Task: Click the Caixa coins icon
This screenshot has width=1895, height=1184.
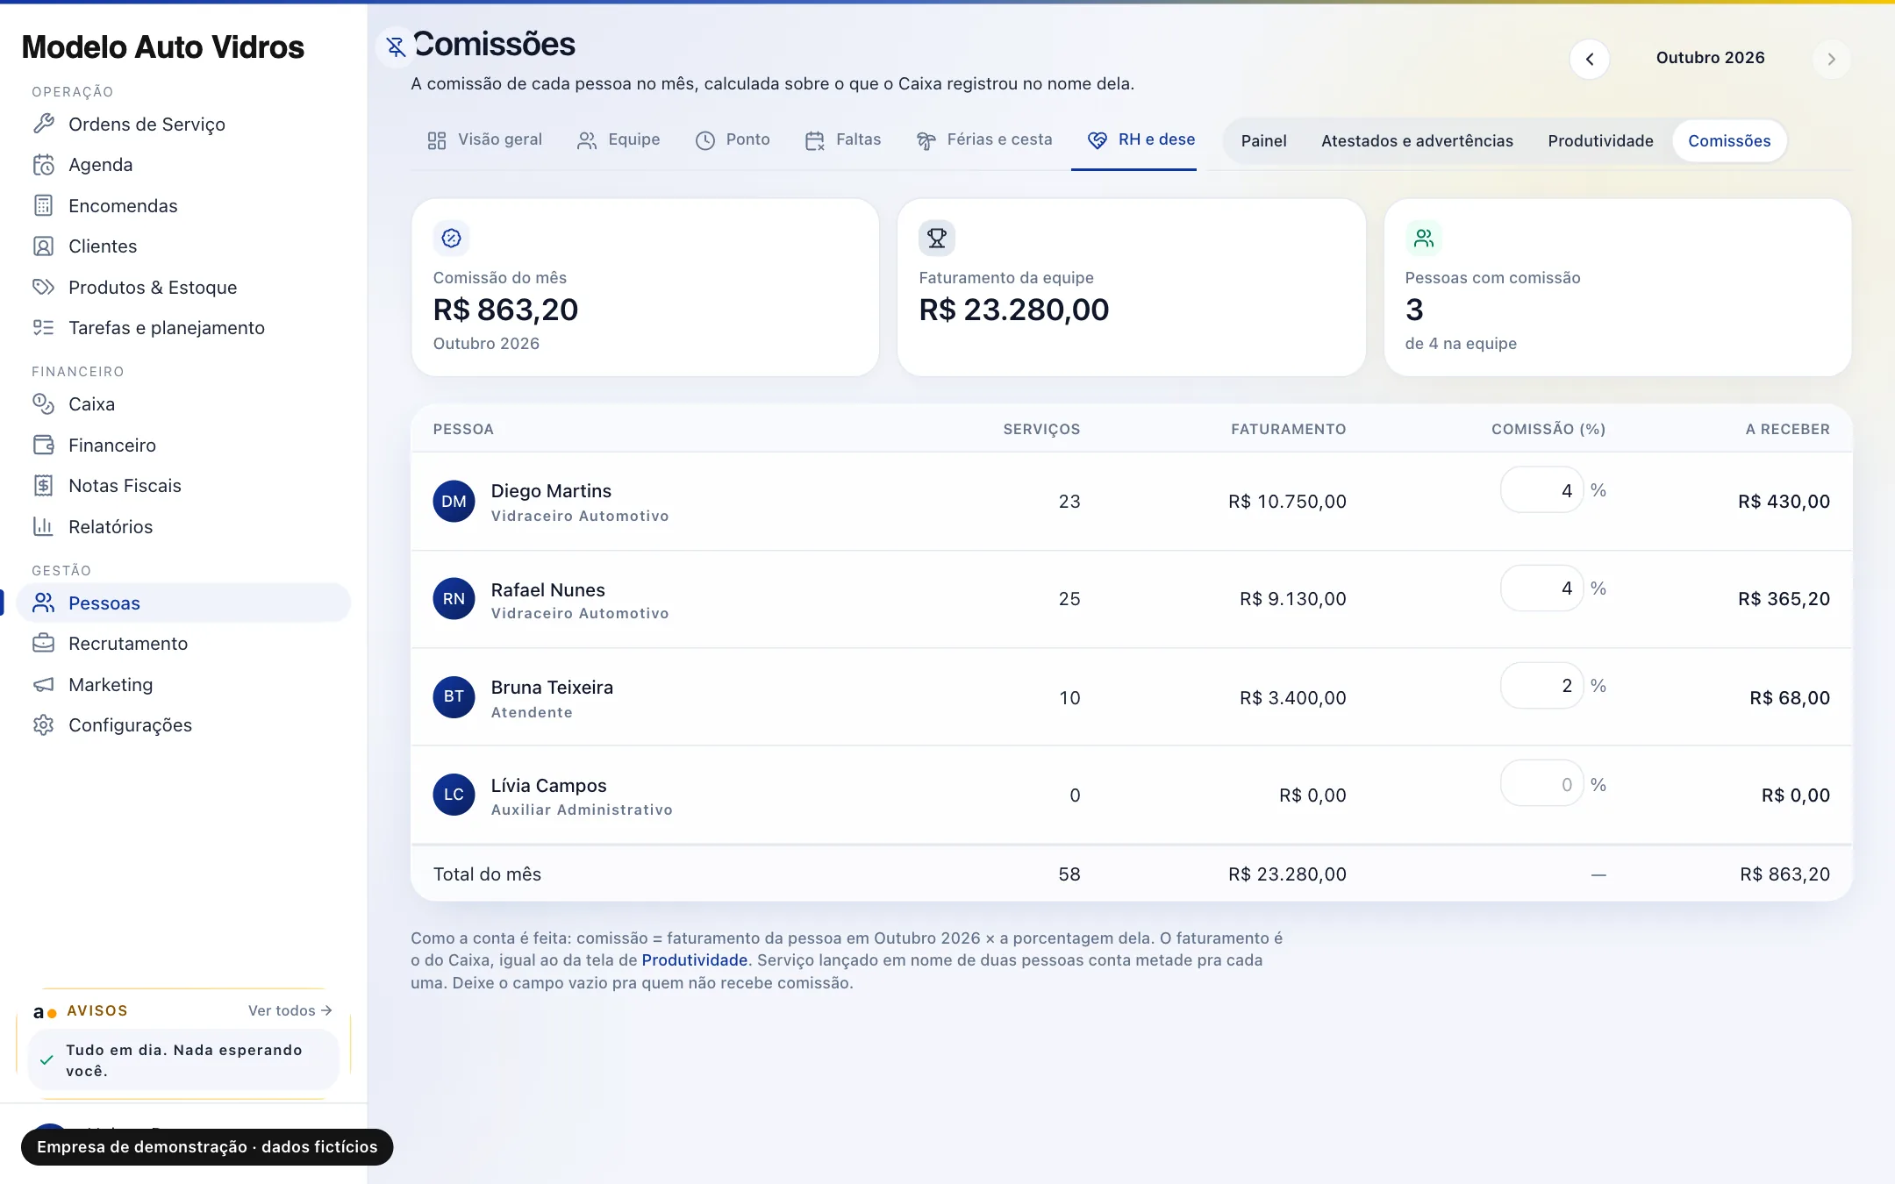Action: tap(44, 403)
